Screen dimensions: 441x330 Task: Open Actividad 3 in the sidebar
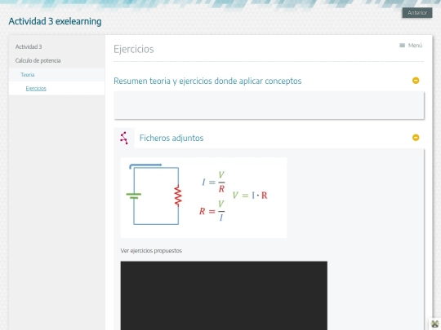pos(29,47)
